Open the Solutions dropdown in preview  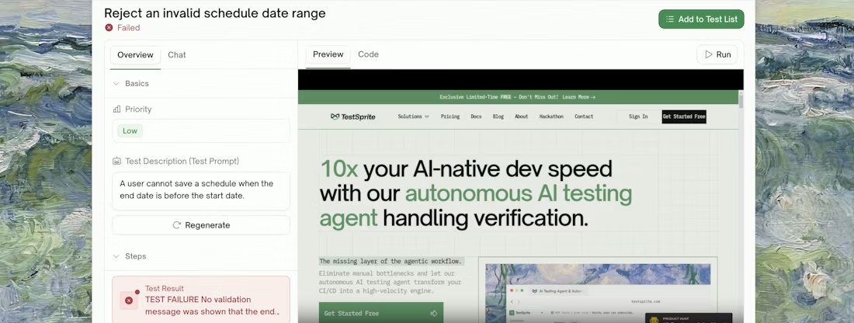coord(413,116)
